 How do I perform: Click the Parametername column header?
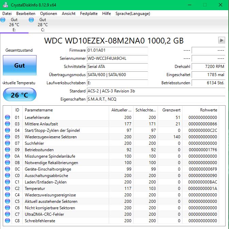pos(66,110)
